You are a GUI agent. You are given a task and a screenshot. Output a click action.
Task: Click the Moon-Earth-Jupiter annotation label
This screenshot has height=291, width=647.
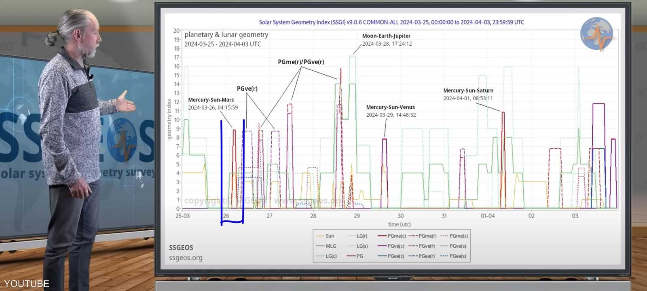[386, 36]
